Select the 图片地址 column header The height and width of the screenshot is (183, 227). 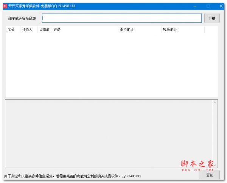[139, 30]
